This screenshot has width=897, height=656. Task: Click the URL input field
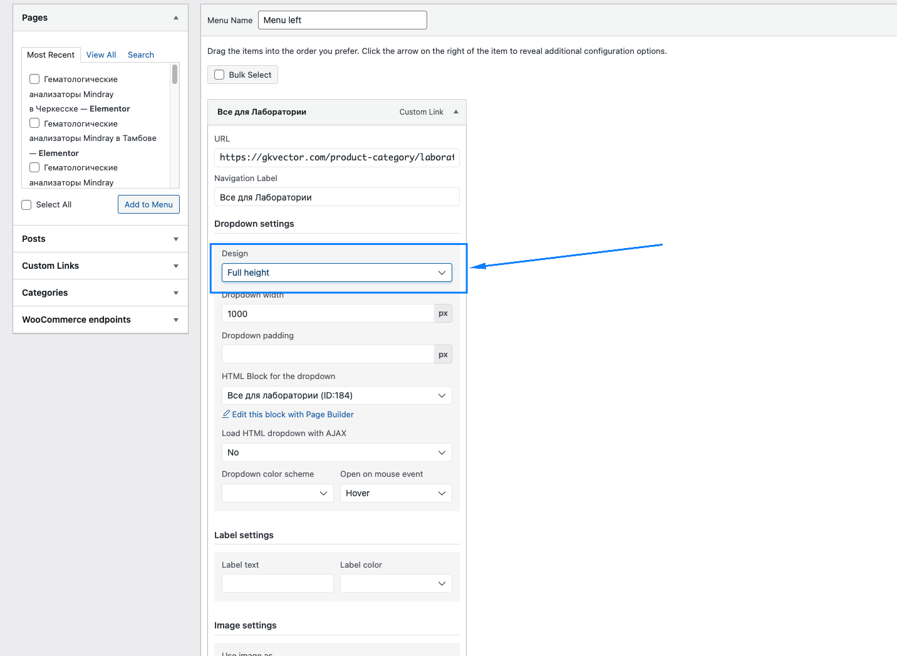pos(337,157)
